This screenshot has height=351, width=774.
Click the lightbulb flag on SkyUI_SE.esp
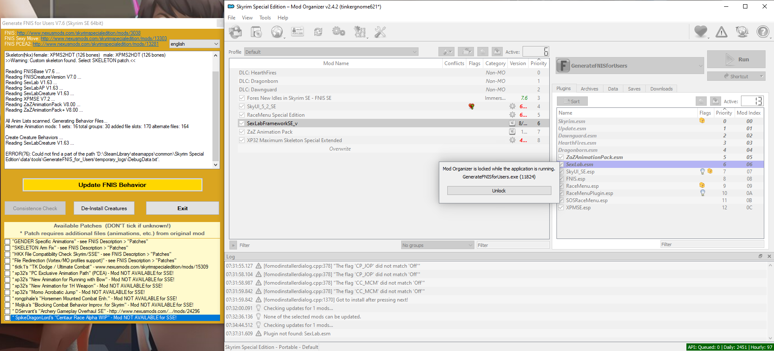point(703,171)
